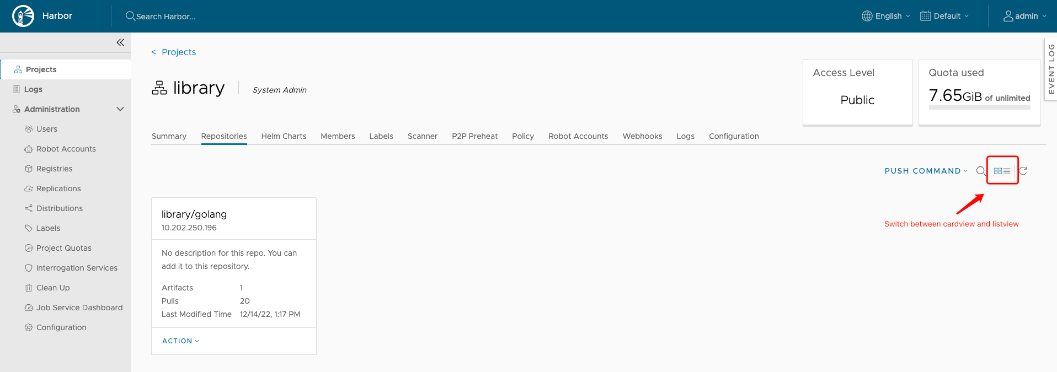Open the P2P Preheat tab
The height and width of the screenshot is (372, 1057).
474,136
